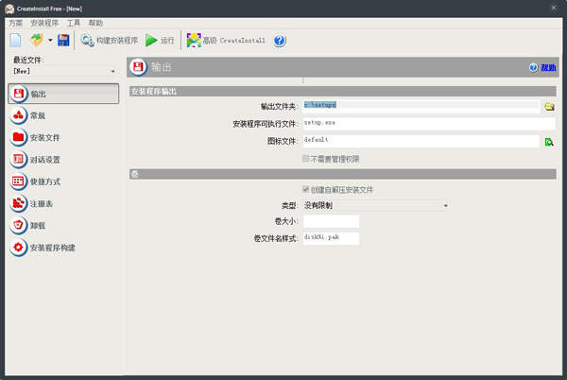Expand the open-project dropdown arrow

[x=50, y=40]
